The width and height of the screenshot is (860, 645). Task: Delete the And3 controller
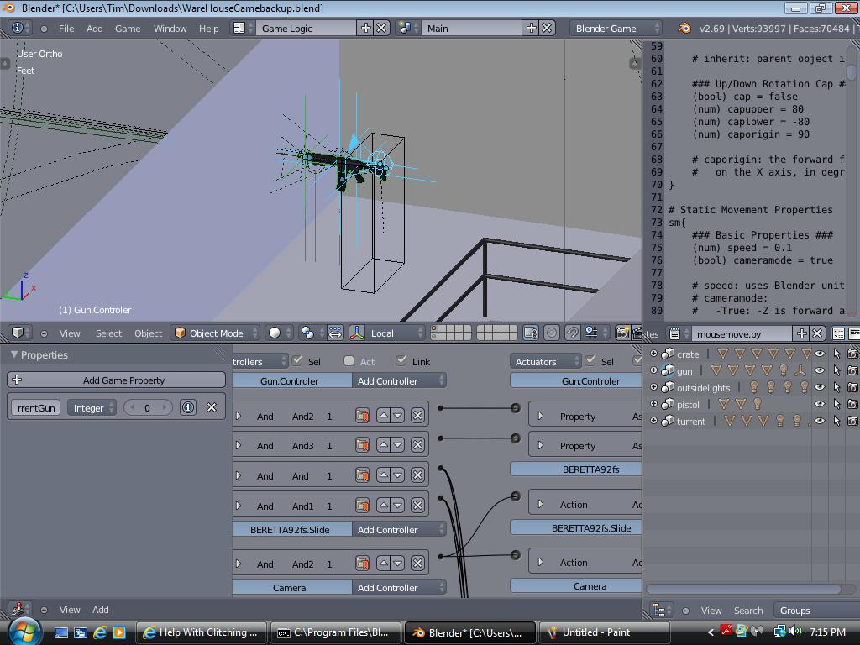(x=418, y=445)
